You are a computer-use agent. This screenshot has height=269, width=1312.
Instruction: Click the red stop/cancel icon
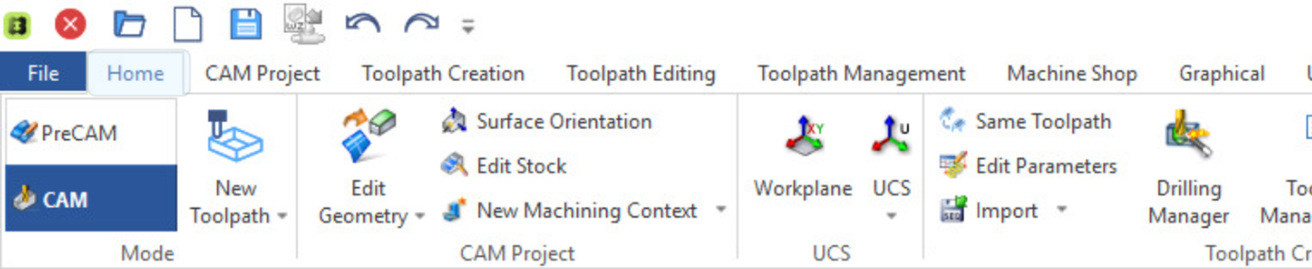click(x=70, y=24)
